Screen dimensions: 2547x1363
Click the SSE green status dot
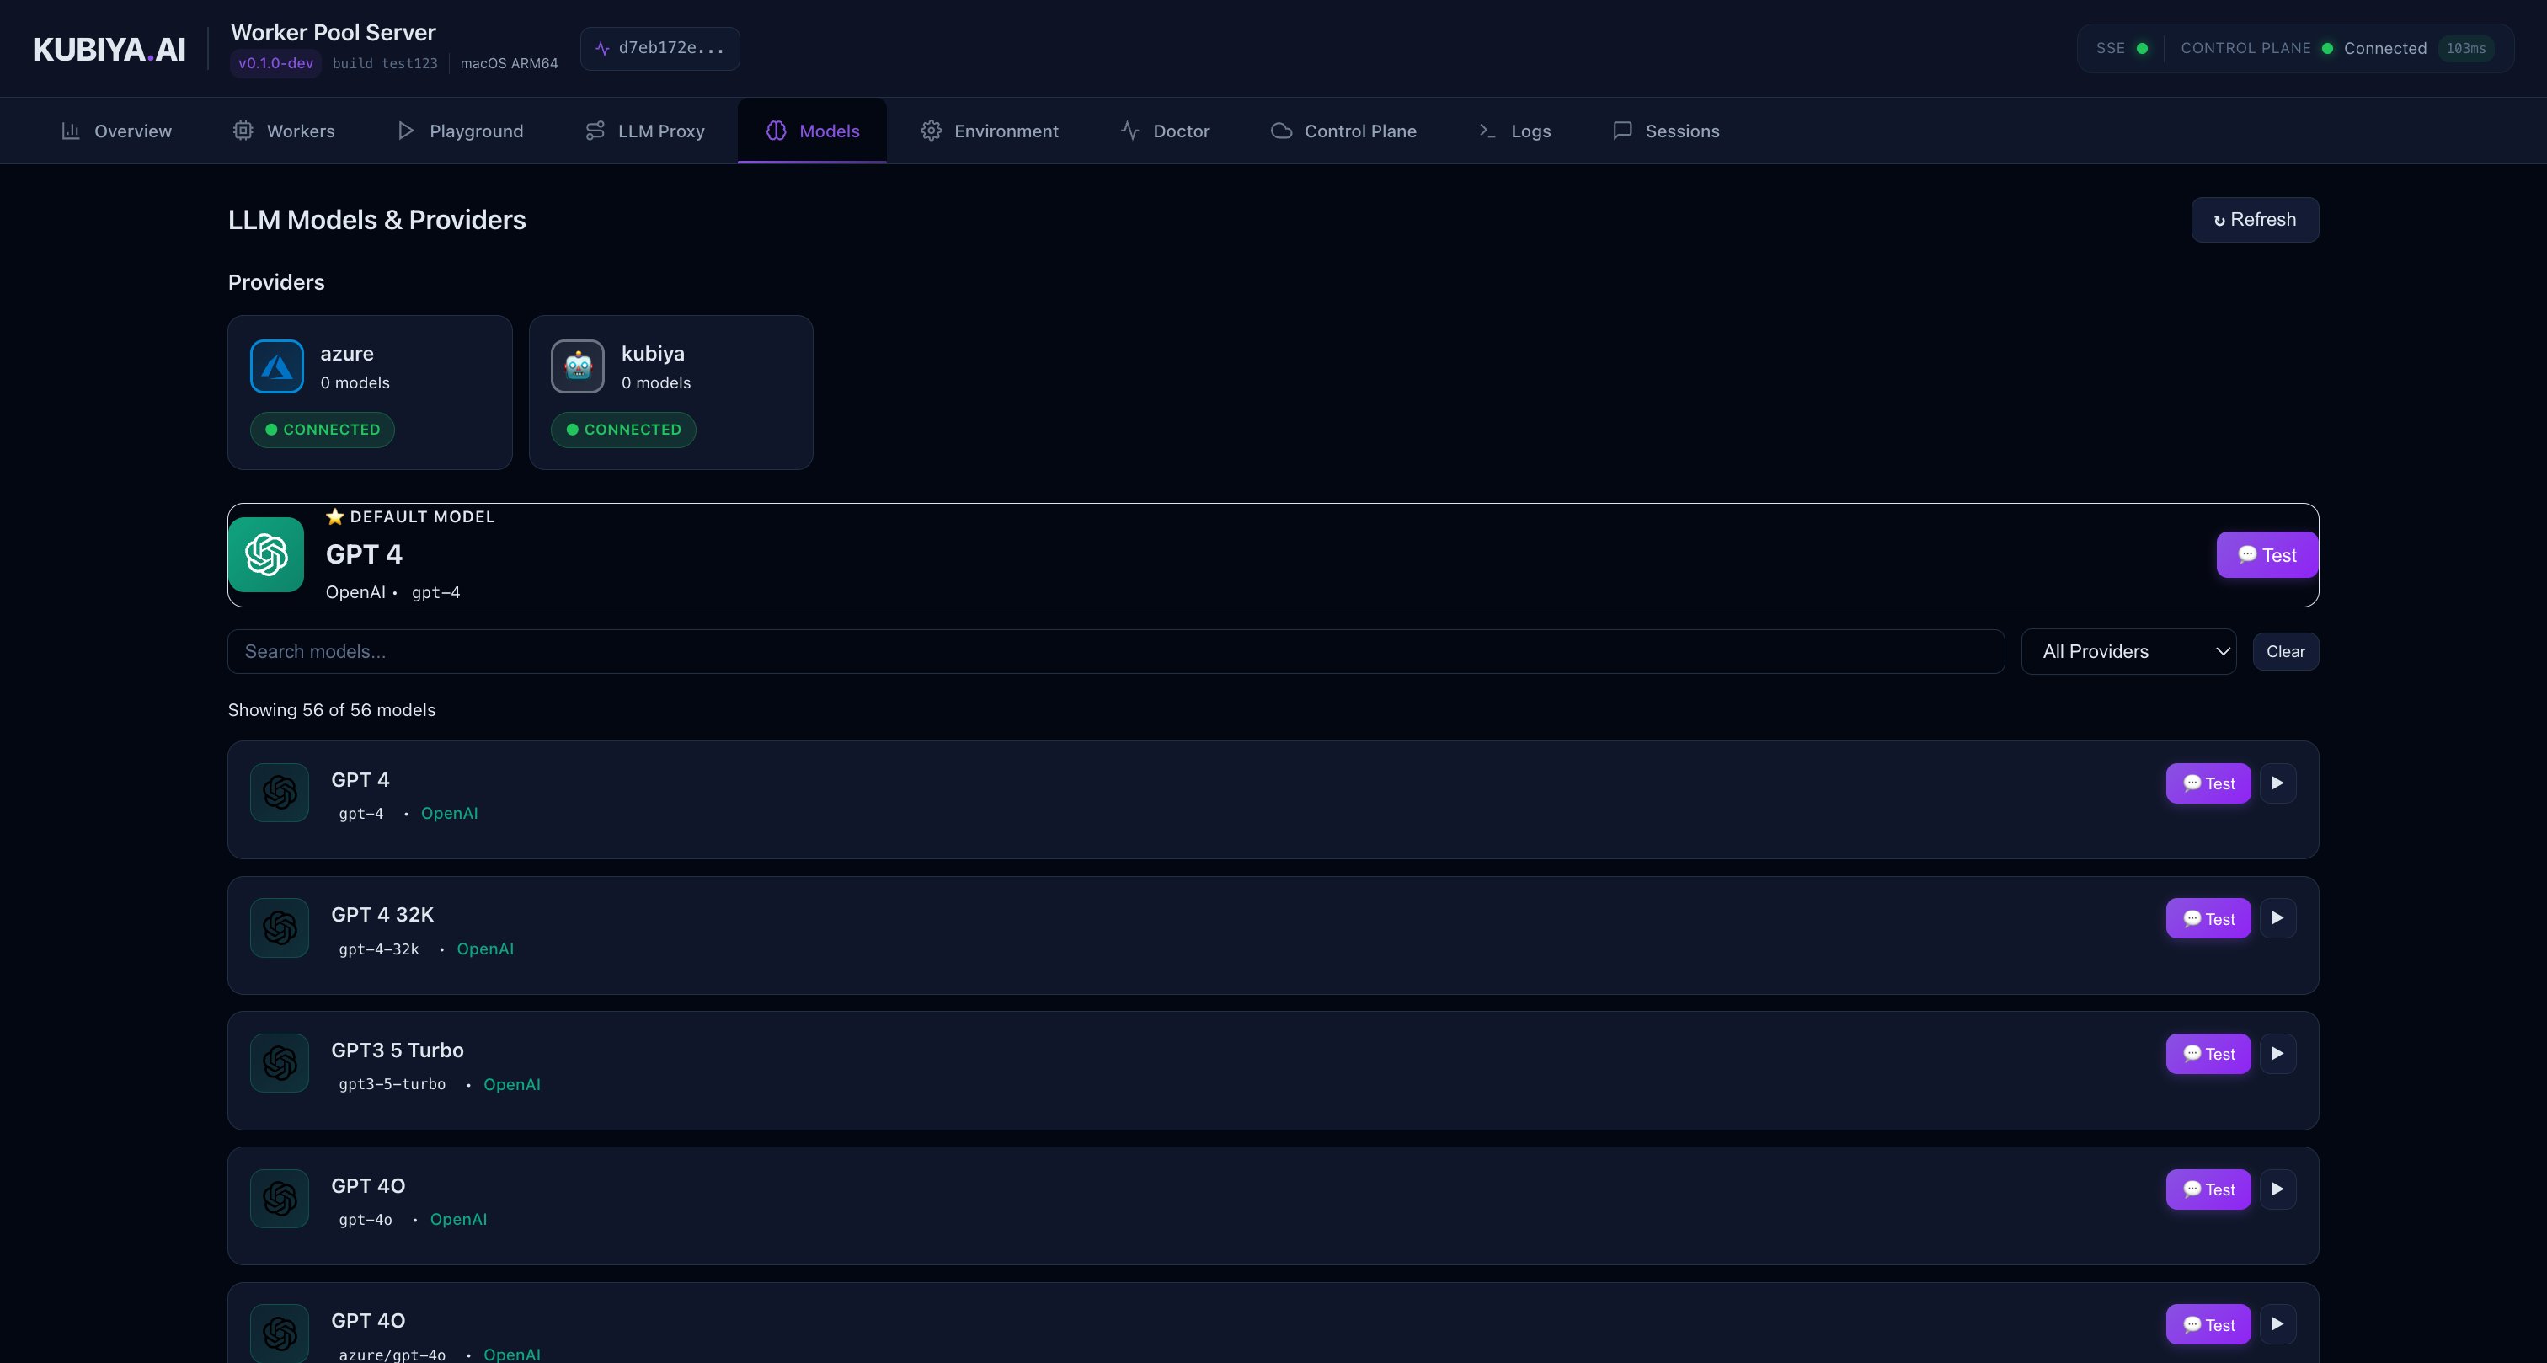(x=2142, y=49)
